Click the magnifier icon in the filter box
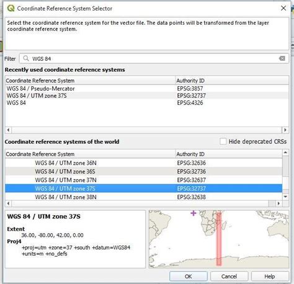This screenshot has height=284, width=294. [26, 58]
